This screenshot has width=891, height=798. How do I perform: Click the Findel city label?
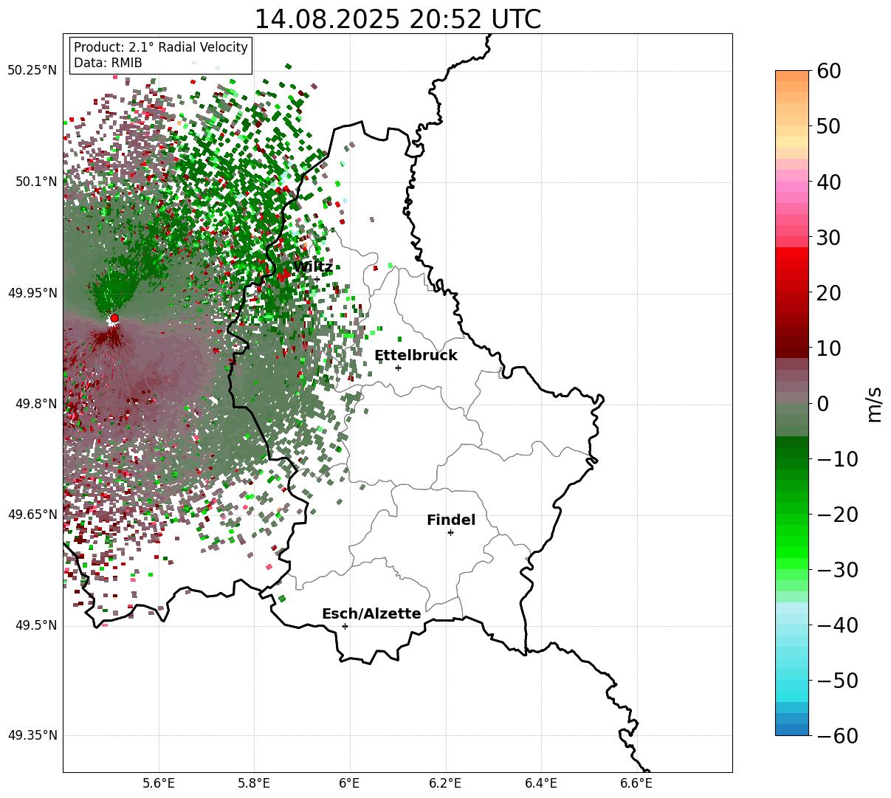pos(451,520)
